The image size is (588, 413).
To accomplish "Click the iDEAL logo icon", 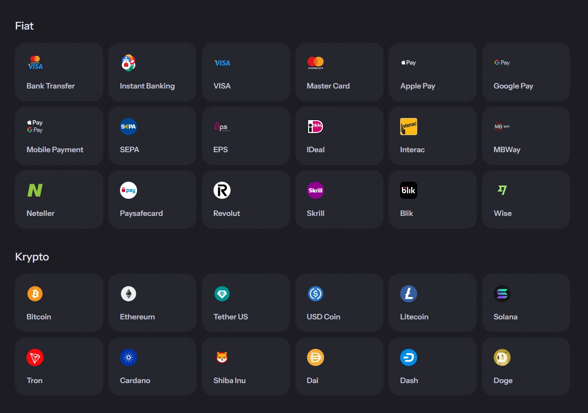I will [316, 127].
